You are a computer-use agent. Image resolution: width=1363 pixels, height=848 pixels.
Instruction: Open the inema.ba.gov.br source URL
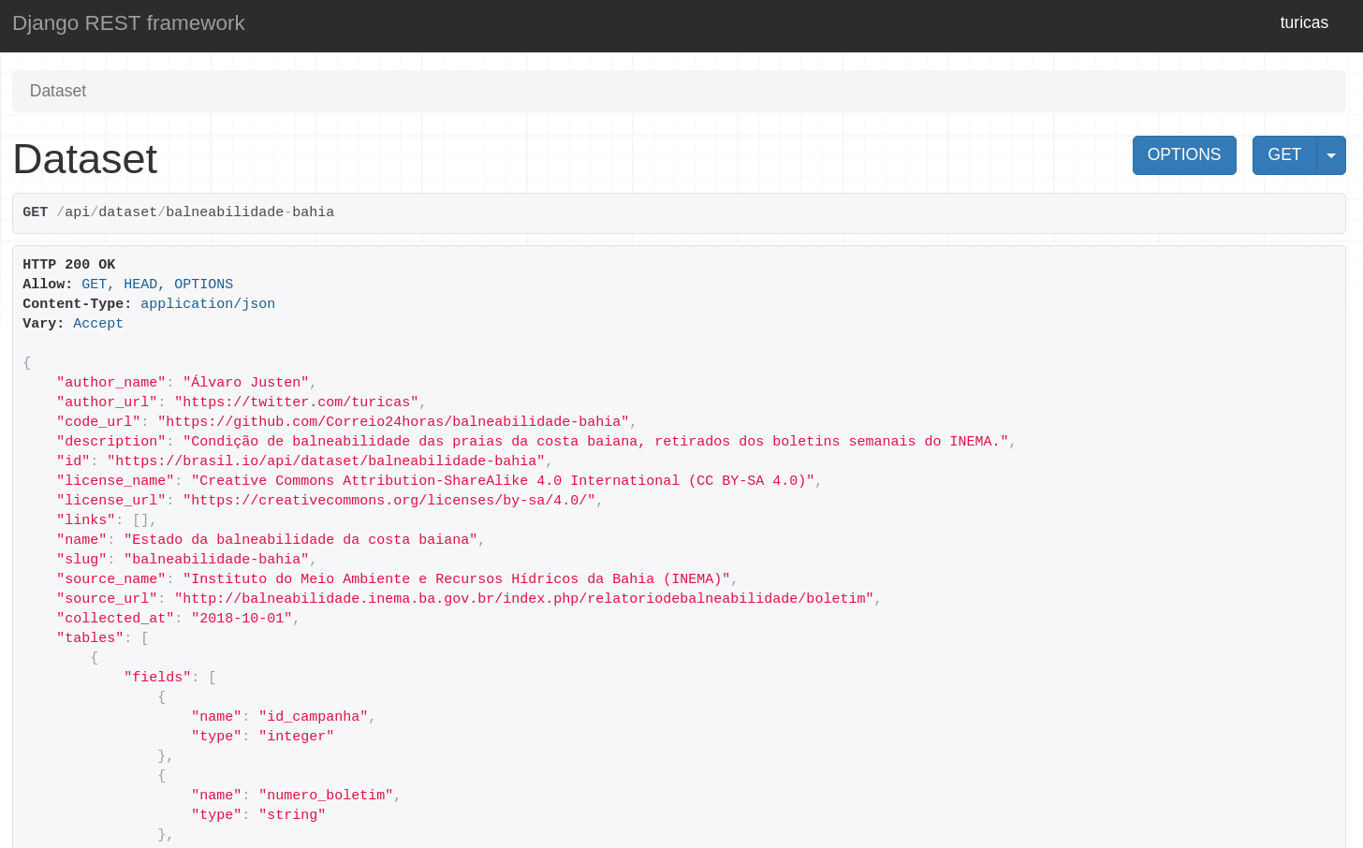click(524, 599)
